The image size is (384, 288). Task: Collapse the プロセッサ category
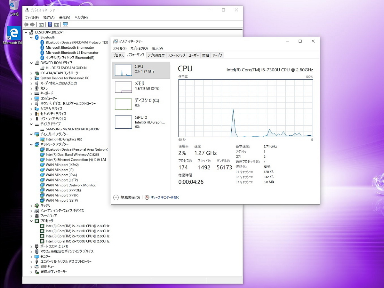31,221
